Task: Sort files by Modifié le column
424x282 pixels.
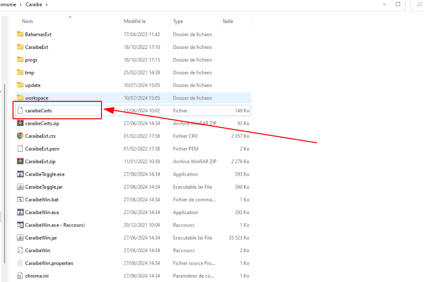Action: 134,21
